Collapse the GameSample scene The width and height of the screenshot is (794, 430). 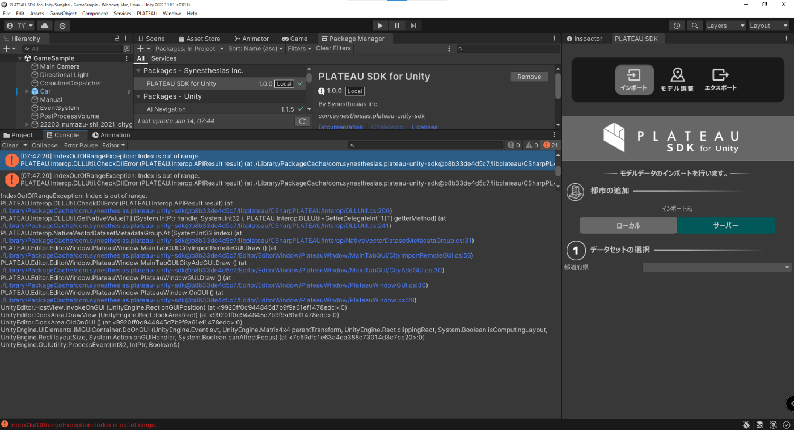(20, 58)
